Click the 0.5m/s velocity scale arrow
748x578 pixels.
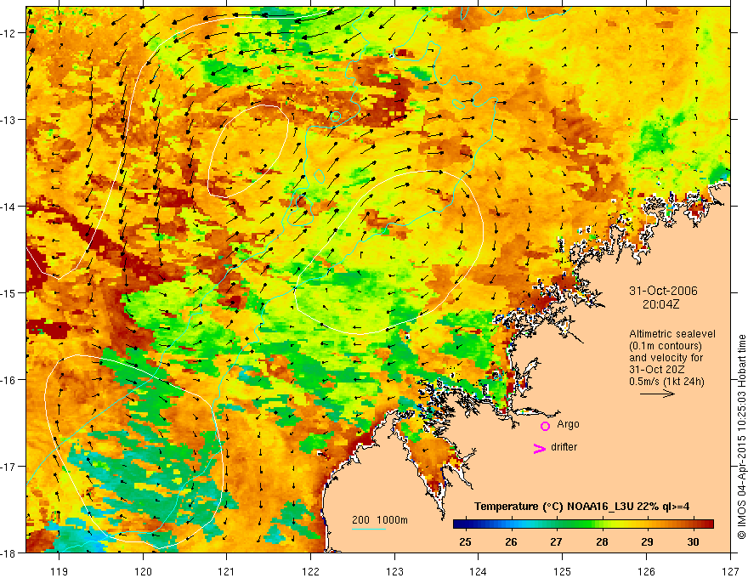657,394
